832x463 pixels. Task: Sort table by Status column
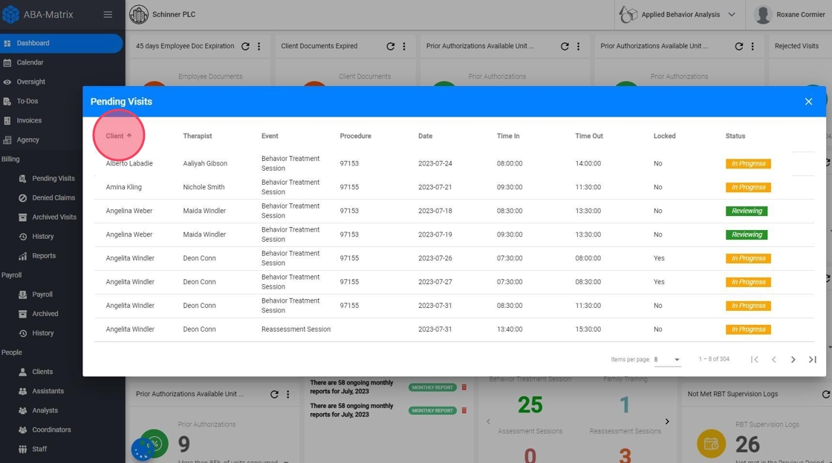pyautogui.click(x=735, y=136)
